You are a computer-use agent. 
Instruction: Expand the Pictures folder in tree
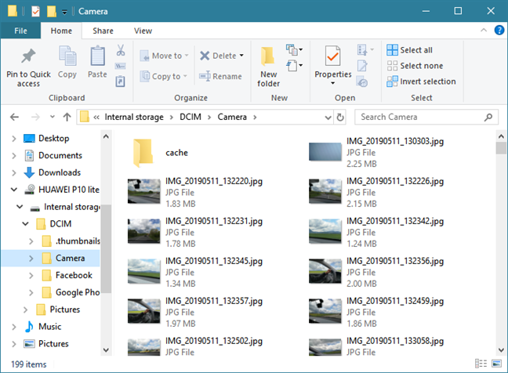pos(31,310)
